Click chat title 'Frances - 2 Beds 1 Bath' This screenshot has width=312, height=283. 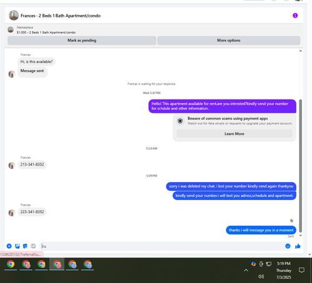(x=61, y=16)
